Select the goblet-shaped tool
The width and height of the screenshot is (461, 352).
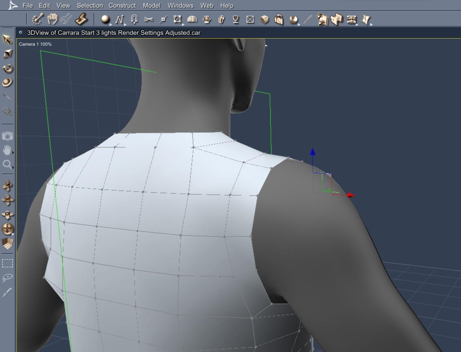236,20
